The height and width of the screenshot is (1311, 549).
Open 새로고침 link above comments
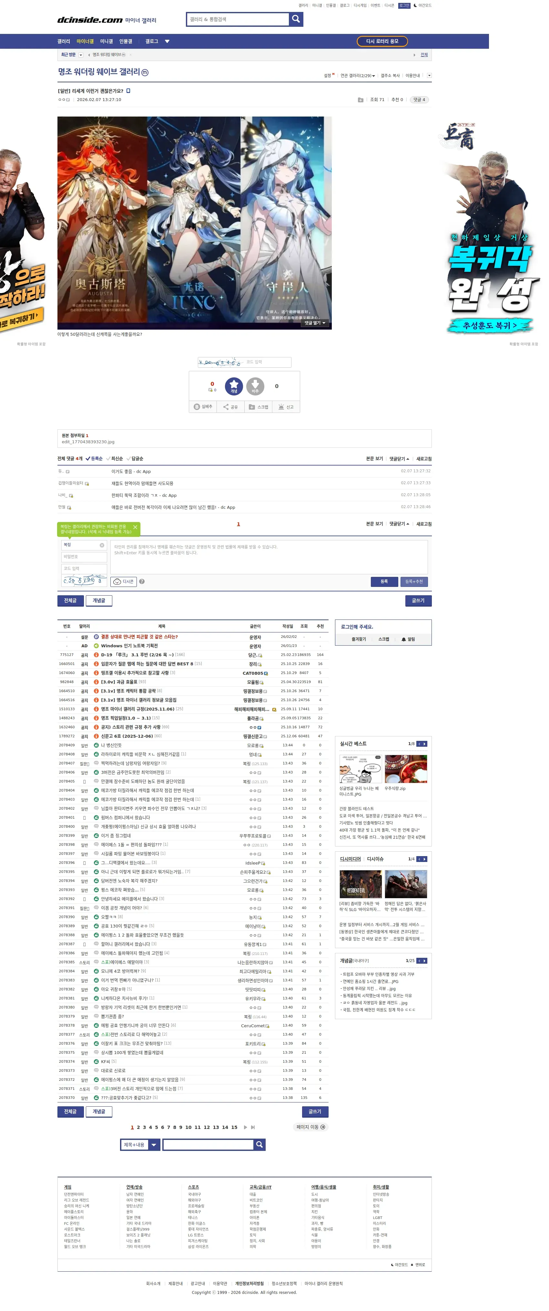click(424, 459)
